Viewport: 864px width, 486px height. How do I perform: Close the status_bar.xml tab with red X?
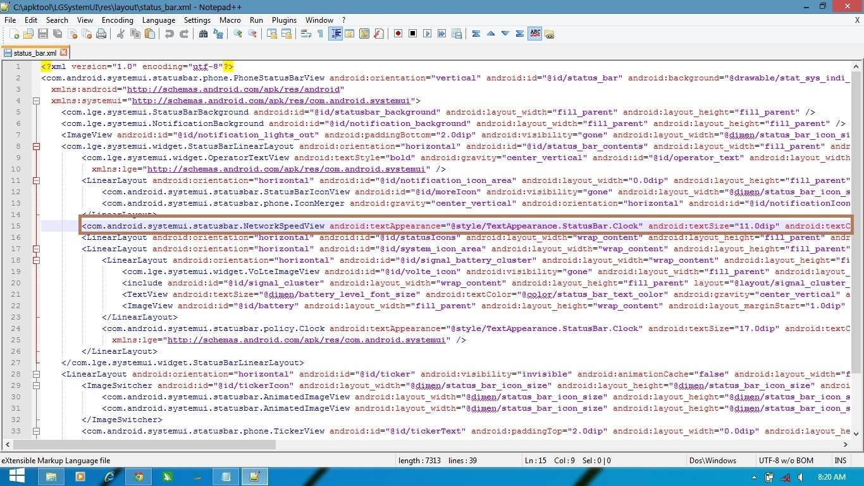(64, 53)
